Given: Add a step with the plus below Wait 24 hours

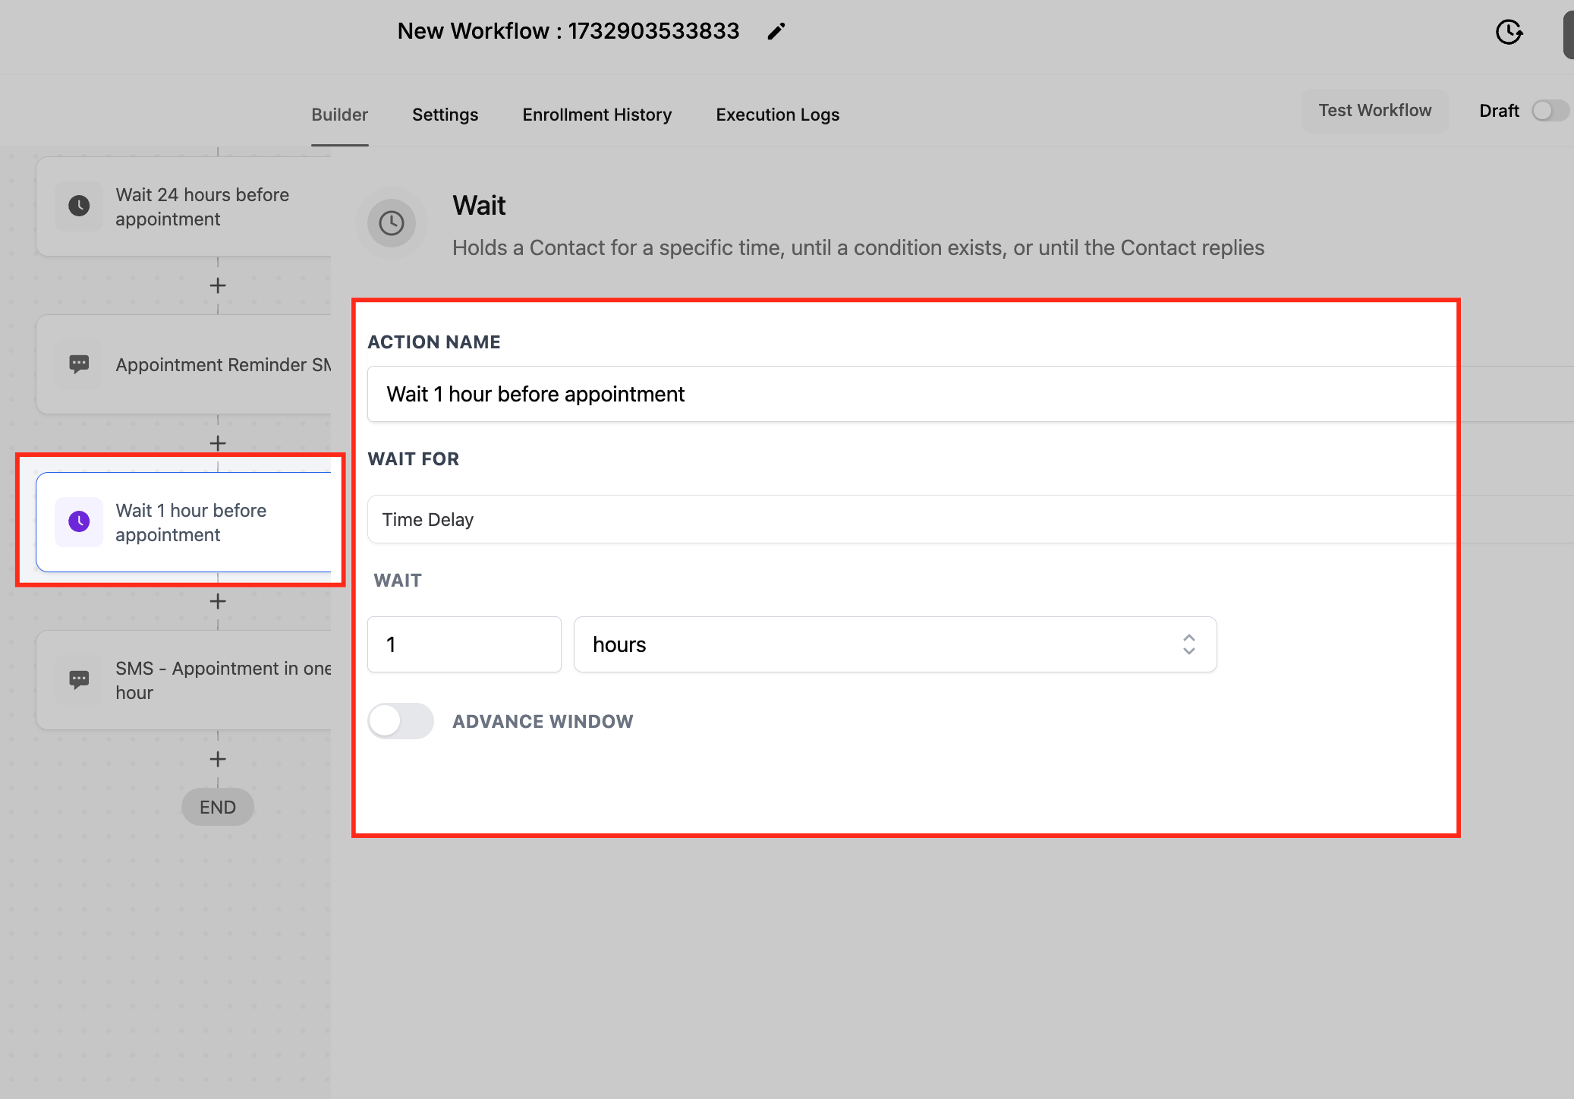Looking at the screenshot, I should 218,285.
